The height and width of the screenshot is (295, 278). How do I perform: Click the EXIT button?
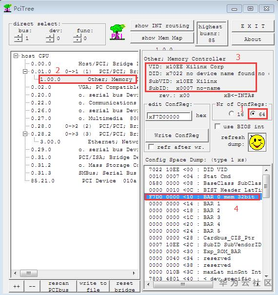[253, 26]
